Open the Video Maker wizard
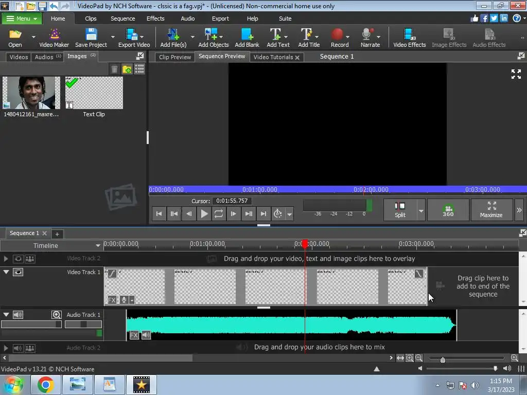Image resolution: width=527 pixels, height=395 pixels. [x=54, y=38]
